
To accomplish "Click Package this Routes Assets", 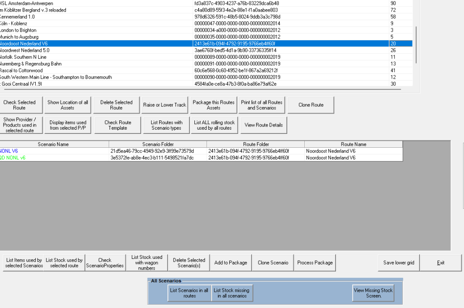I will coord(213,105).
